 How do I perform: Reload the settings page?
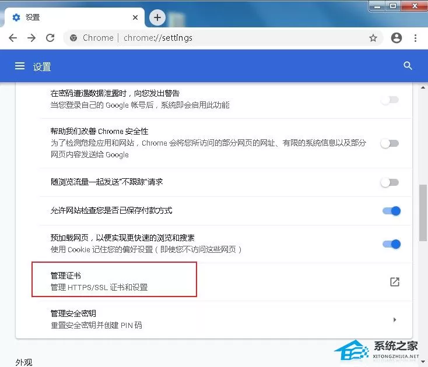(50, 38)
